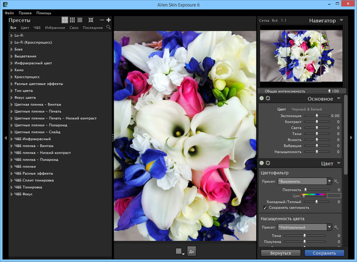Open preset search magnifier

click(x=108, y=27)
